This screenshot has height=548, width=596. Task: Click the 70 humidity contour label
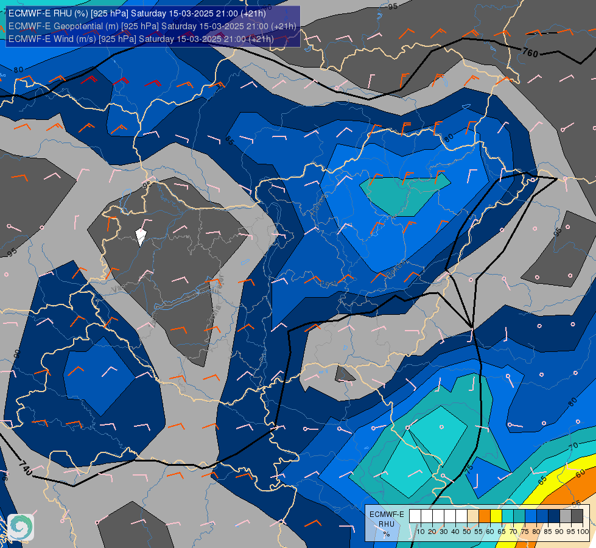pos(573,446)
